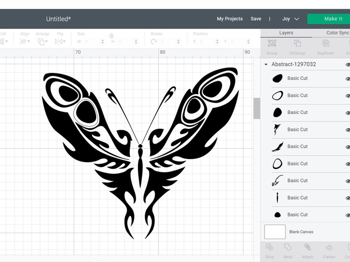350x262 pixels.
Task: Click the Duplicate icon
Action: [x=326, y=43]
